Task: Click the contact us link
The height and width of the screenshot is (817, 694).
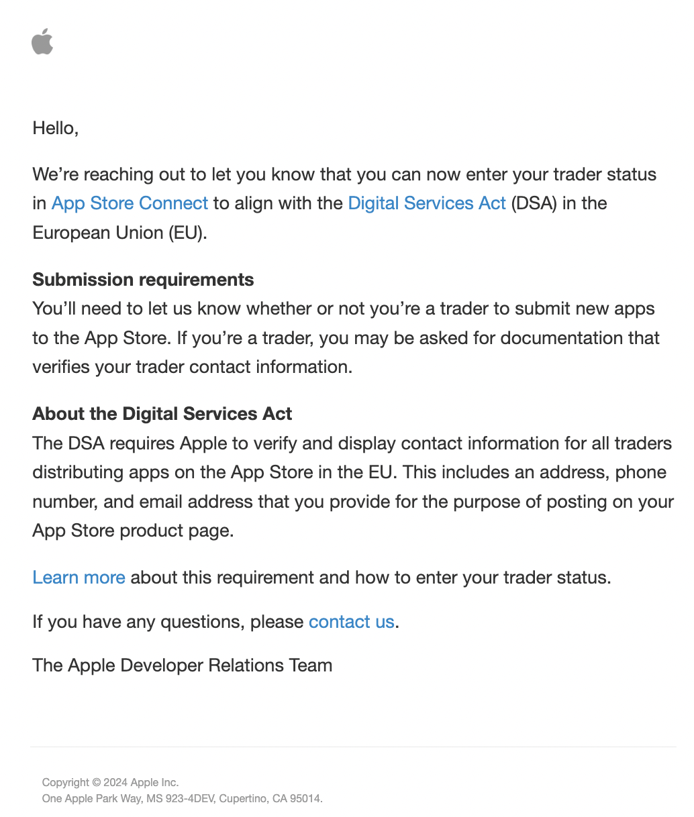Action: 352,622
